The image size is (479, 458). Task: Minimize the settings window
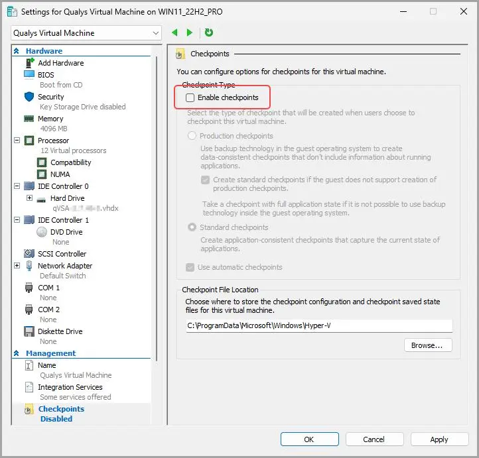pos(403,11)
